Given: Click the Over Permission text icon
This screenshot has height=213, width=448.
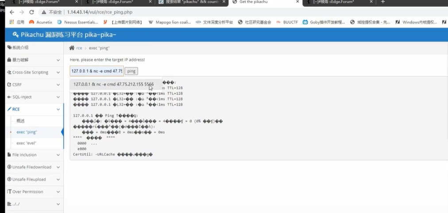Looking at the screenshot, I should (9, 192).
